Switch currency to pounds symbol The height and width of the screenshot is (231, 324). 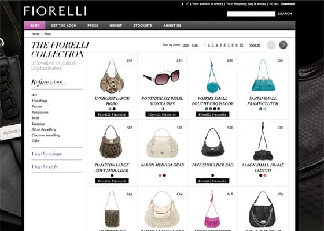[x=182, y=4]
